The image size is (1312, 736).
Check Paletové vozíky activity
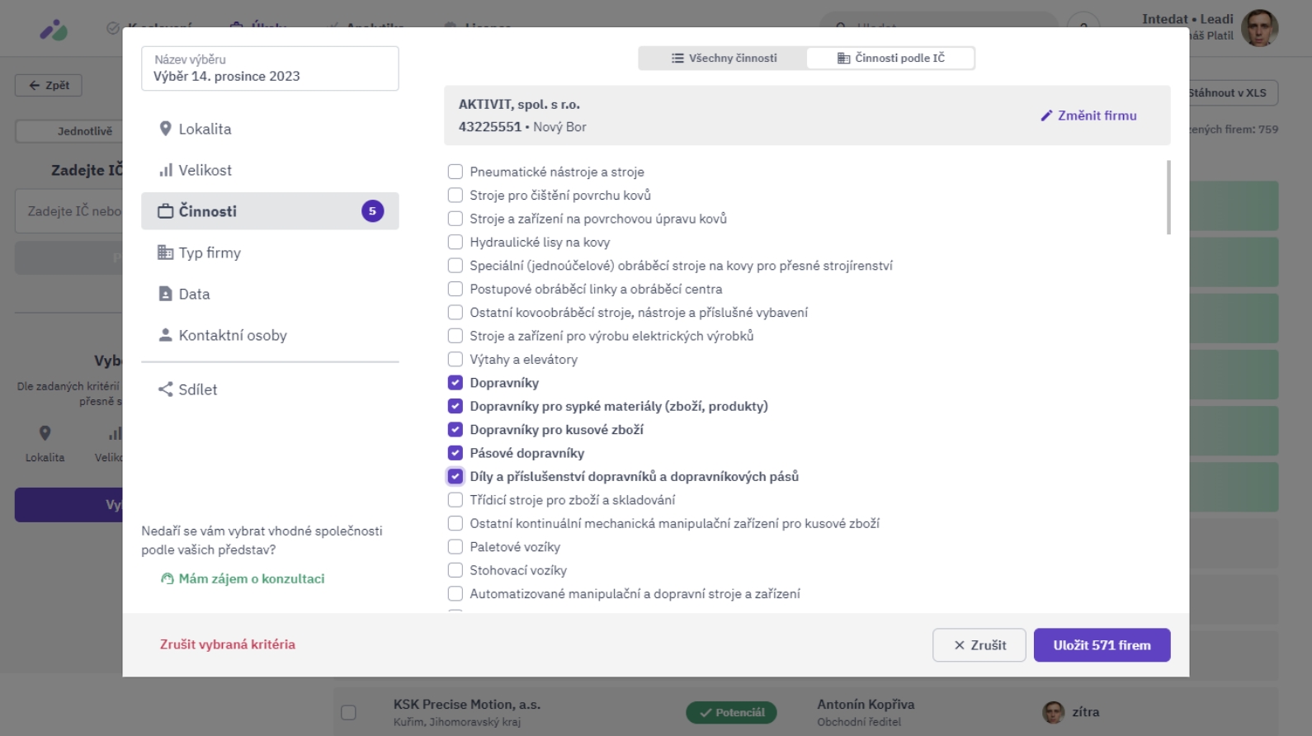pyautogui.click(x=455, y=547)
